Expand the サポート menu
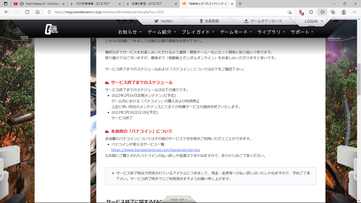361x203 pixels. click(x=302, y=32)
